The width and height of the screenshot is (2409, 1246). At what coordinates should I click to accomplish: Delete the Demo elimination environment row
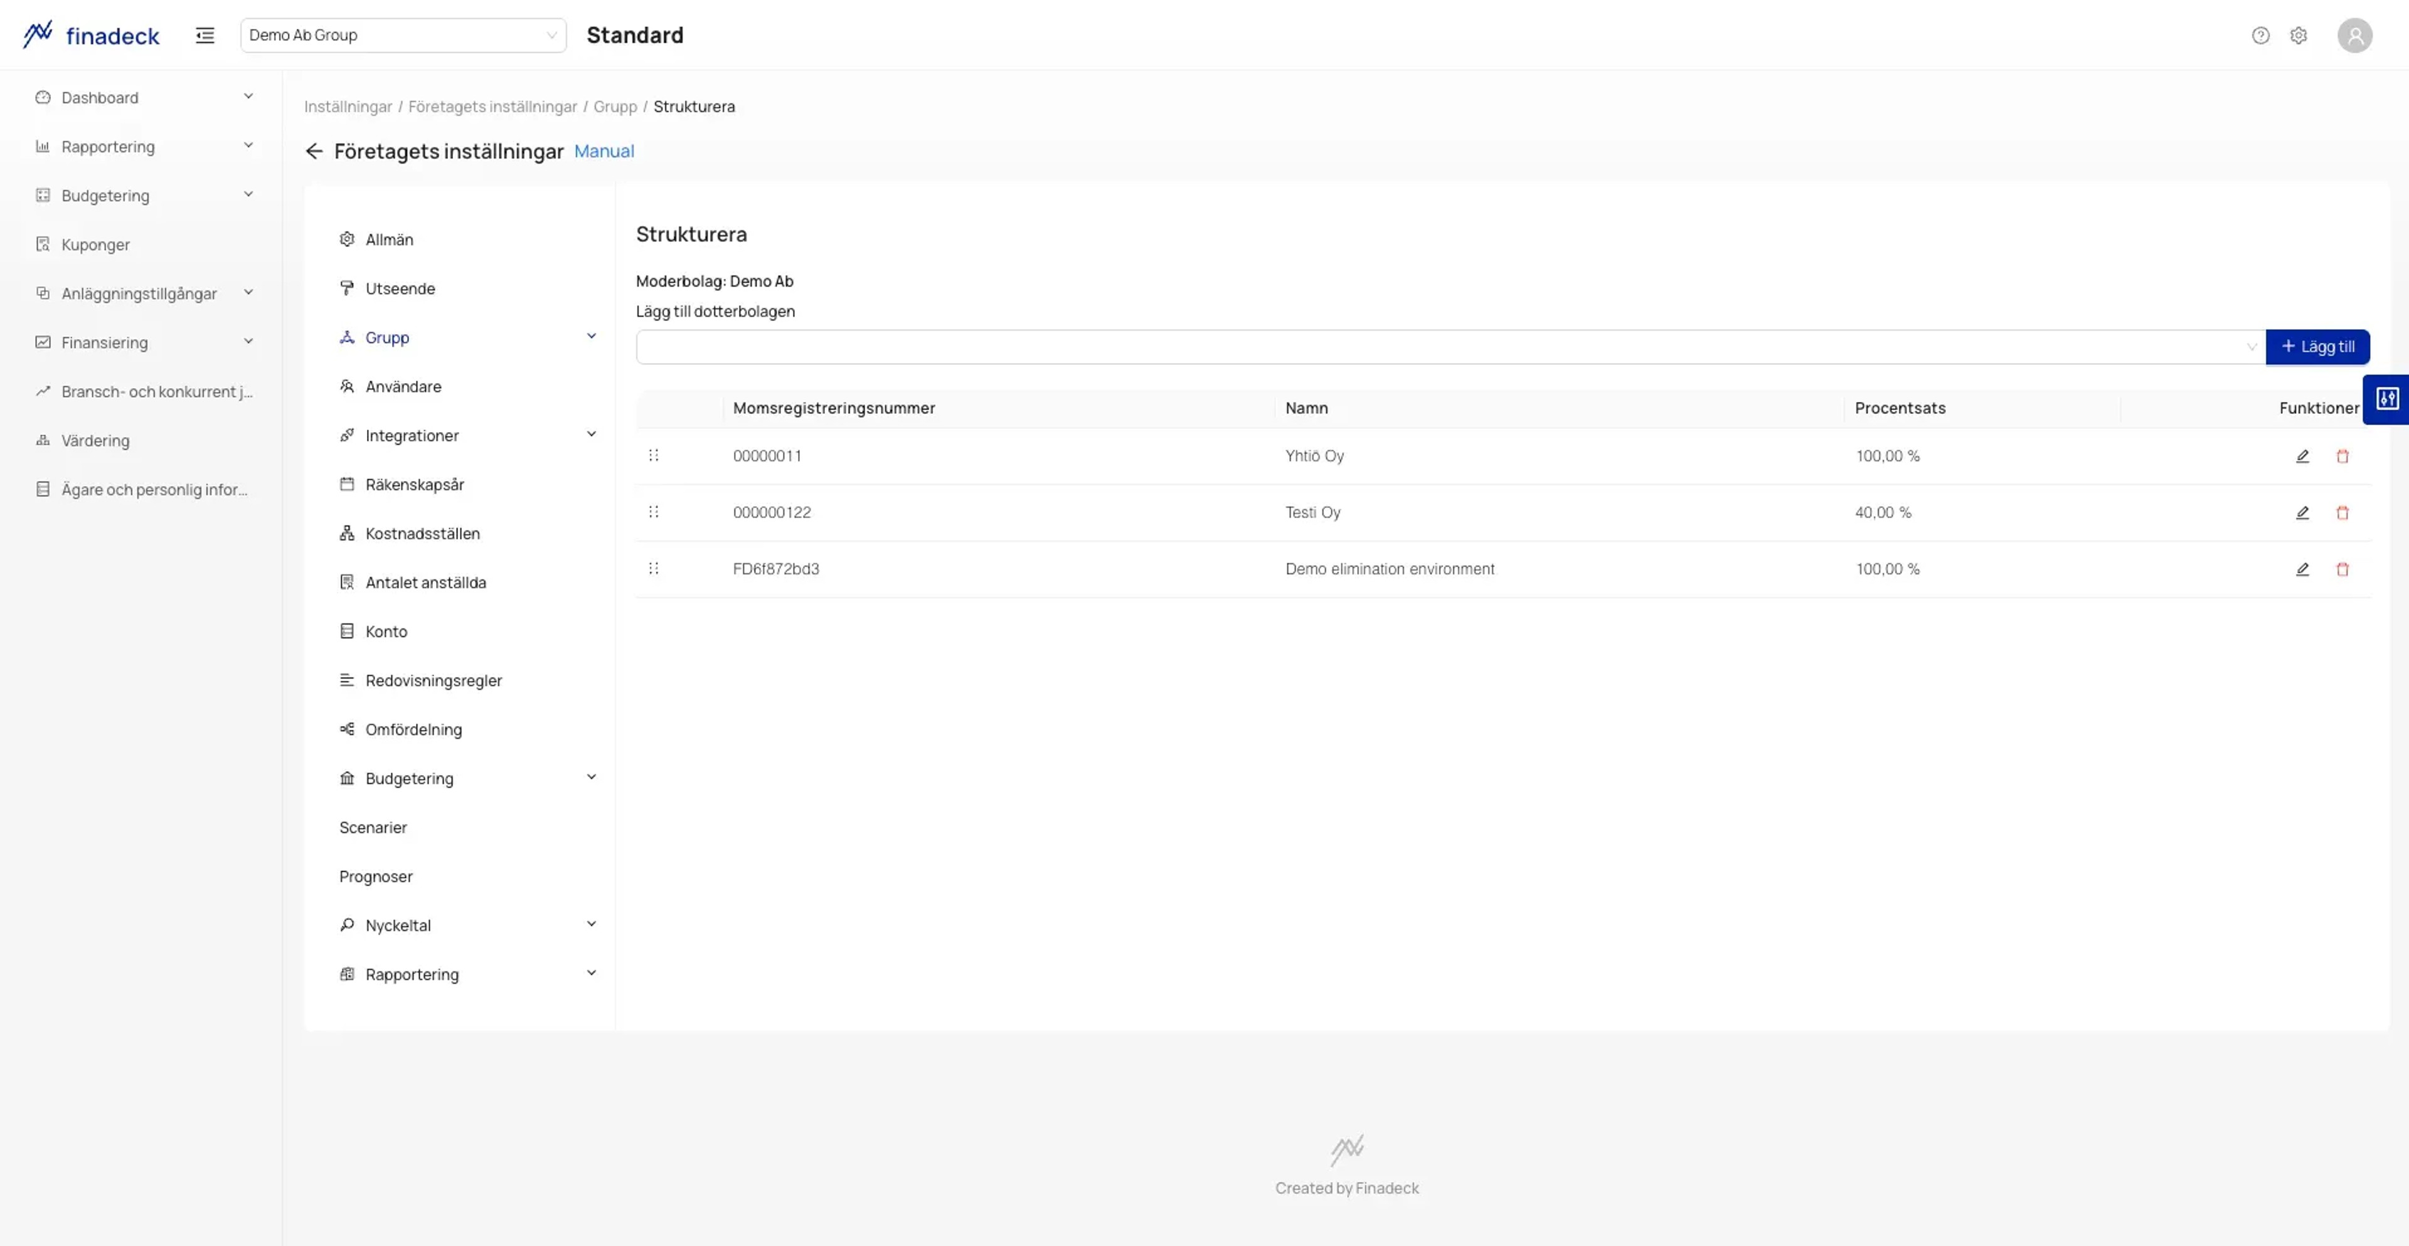click(x=2343, y=569)
